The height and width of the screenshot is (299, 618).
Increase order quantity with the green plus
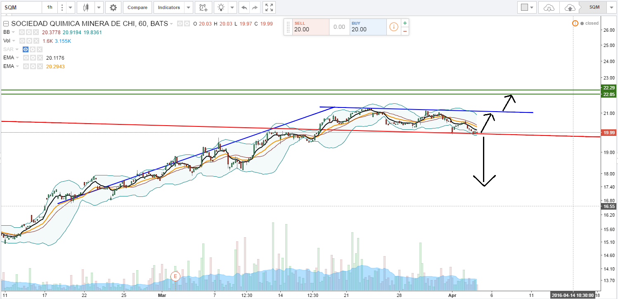(x=405, y=23)
